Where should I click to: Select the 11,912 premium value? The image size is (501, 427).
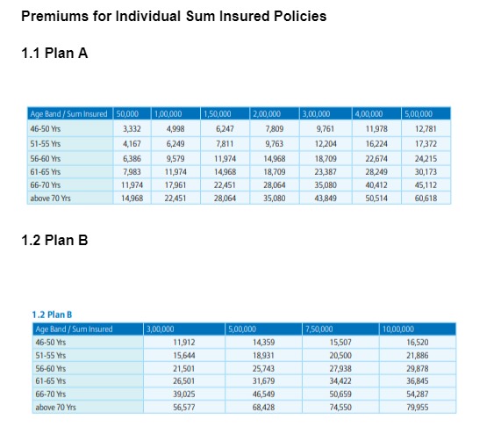(184, 343)
